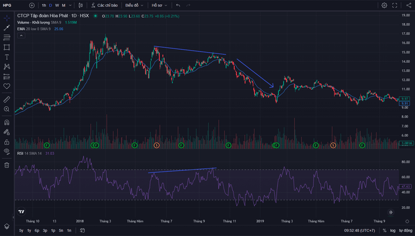Open Các chỉ báo indicators menu
This screenshot has width=415, height=236.
coord(104,5)
